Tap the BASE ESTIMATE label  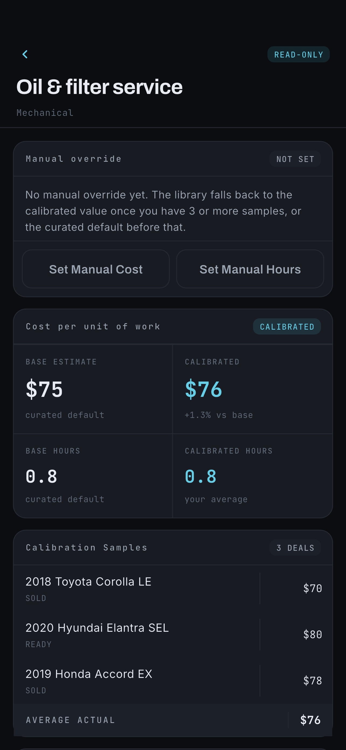[x=61, y=362]
